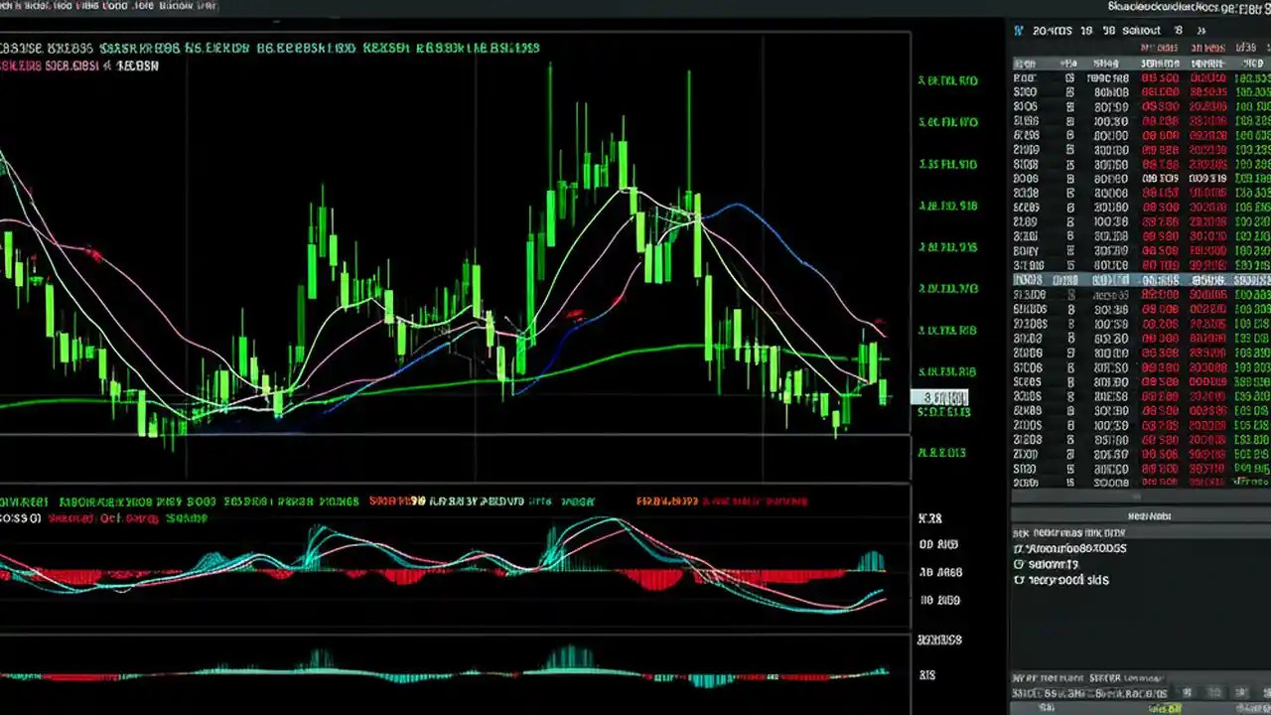
Task: Click the 18-minute timeframe icon
Action: 1084,31
